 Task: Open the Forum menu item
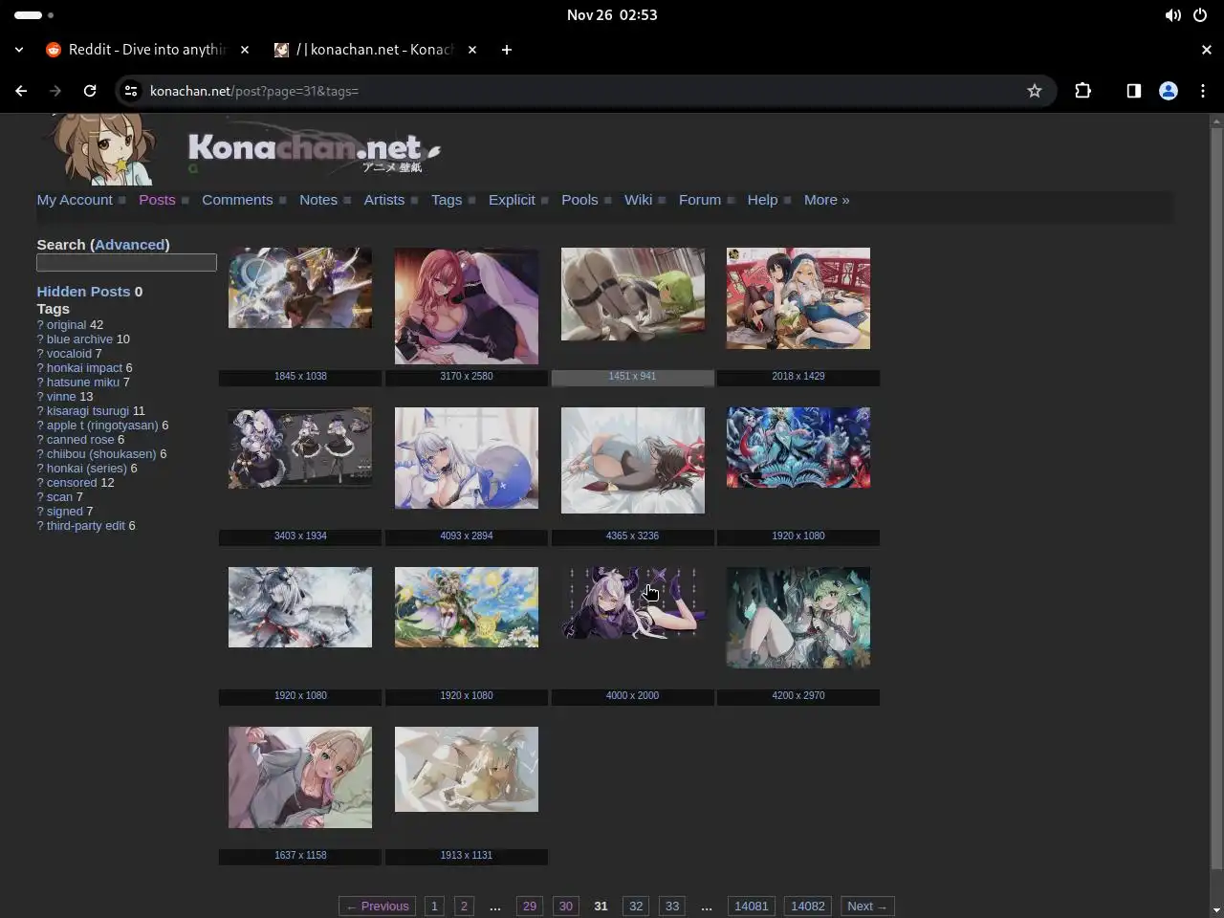point(700,200)
